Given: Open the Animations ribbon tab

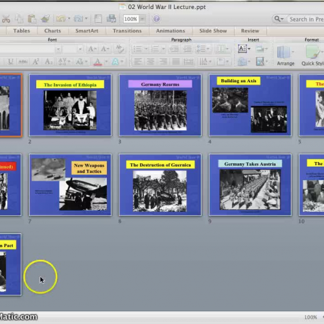Looking at the screenshot, I should coord(170,31).
